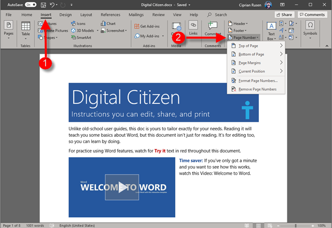Switch to the View tab
The width and height of the screenshot is (332, 228).
177,15
